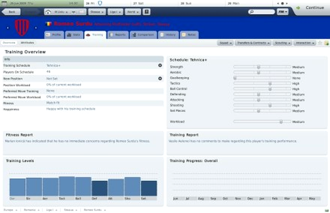The height and width of the screenshot is (213, 330).
Task: Open the FM menu dropdown
Action: [282, 12]
